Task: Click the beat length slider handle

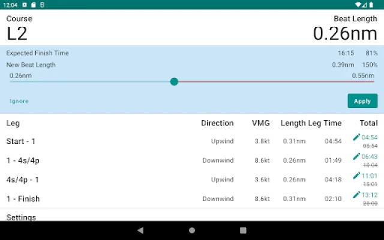Action: (174, 82)
